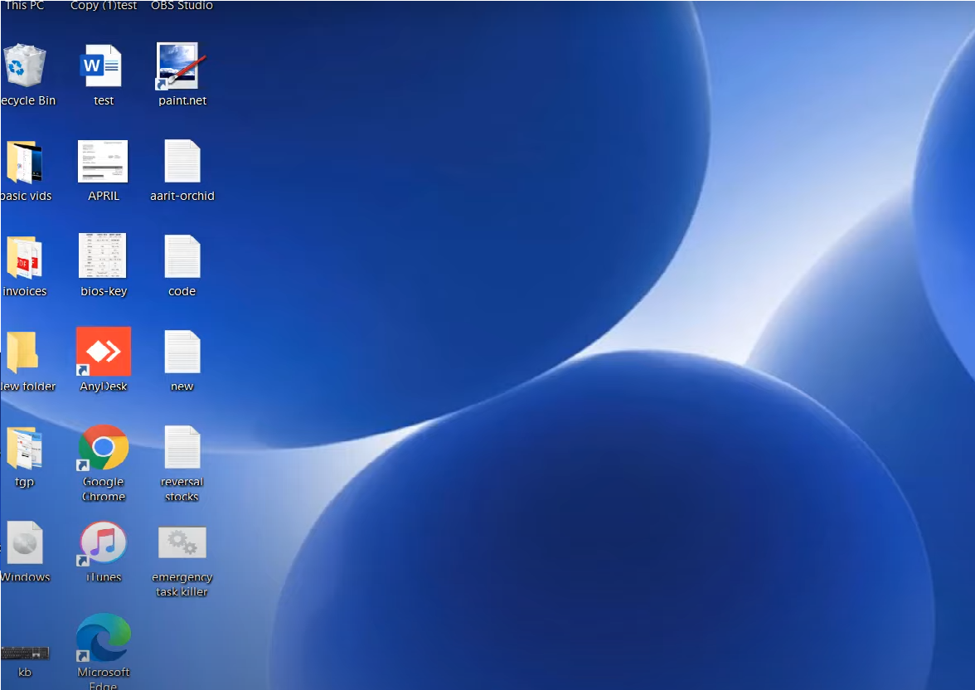Select the kb keyboard image icon
This screenshot has width=975, height=690.
click(25, 653)
